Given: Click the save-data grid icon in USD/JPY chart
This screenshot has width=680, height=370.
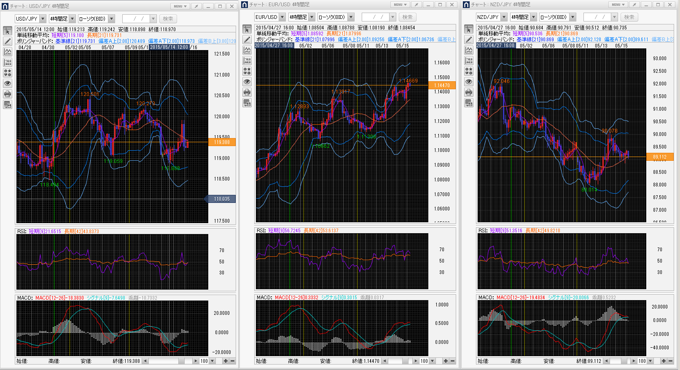Looking at the screenshot, I should point(8,104).
